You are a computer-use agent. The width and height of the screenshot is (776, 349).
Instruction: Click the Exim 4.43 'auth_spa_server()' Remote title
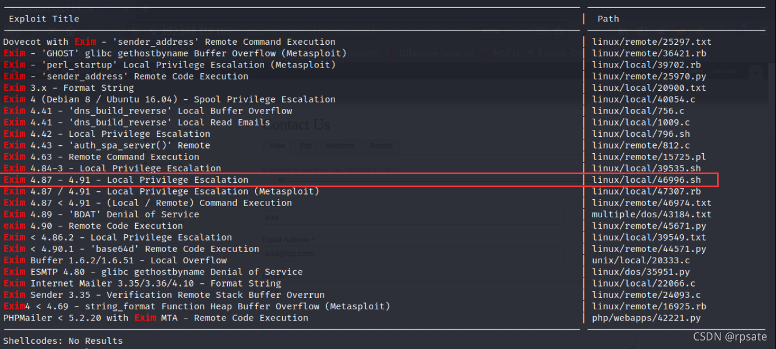coord(107,145)
